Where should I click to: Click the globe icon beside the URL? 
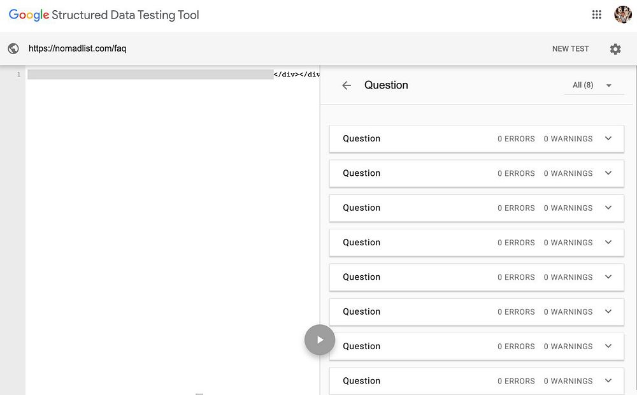(13, 48)
